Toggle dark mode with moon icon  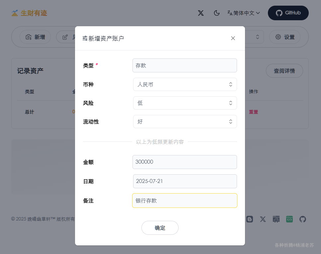[x=217, y=13]
